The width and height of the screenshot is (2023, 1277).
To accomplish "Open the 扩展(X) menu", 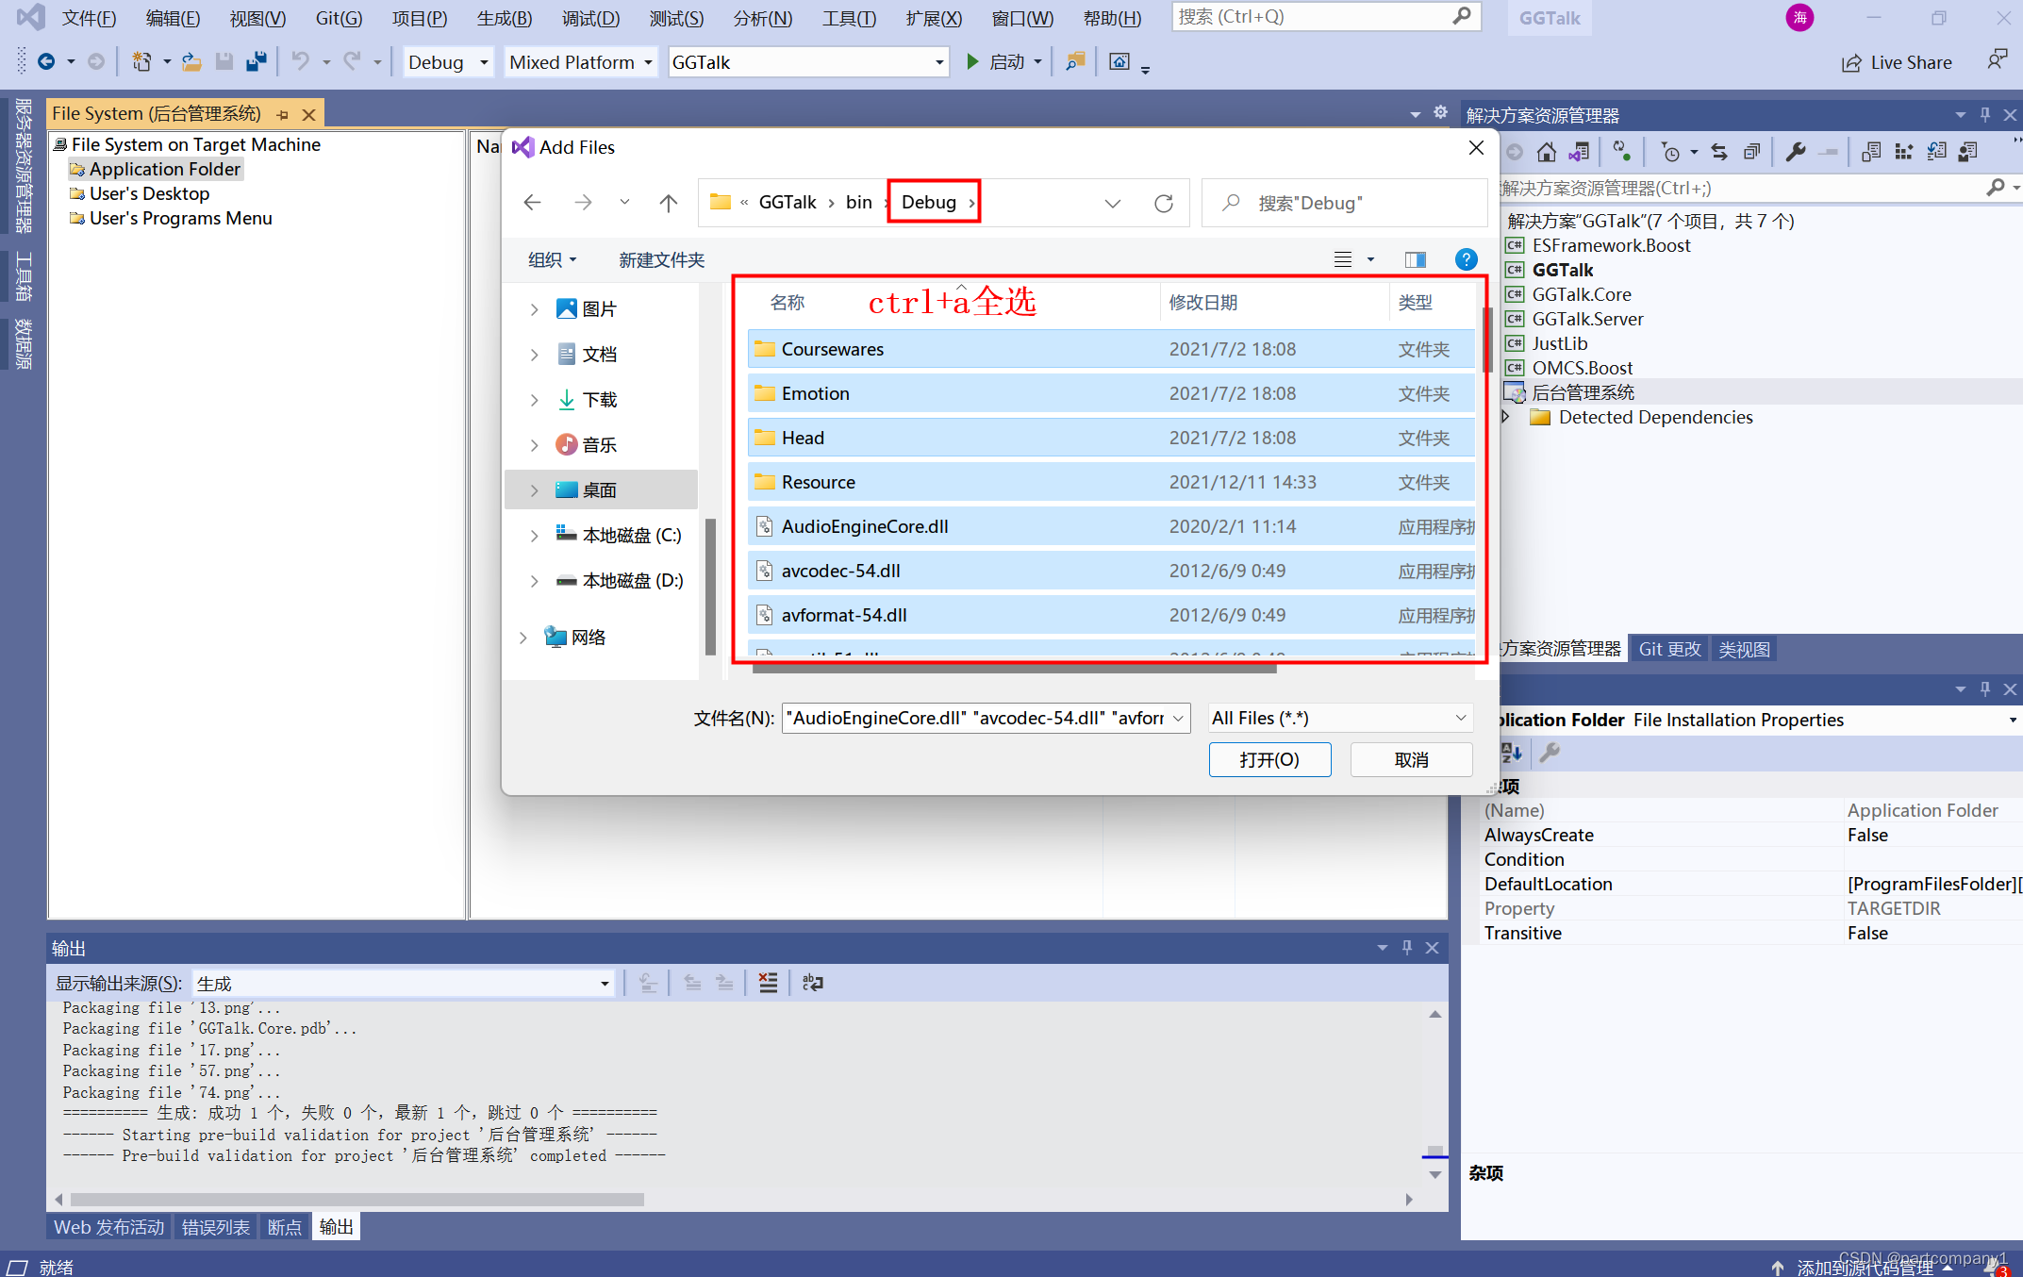I will tap(934, 18).
